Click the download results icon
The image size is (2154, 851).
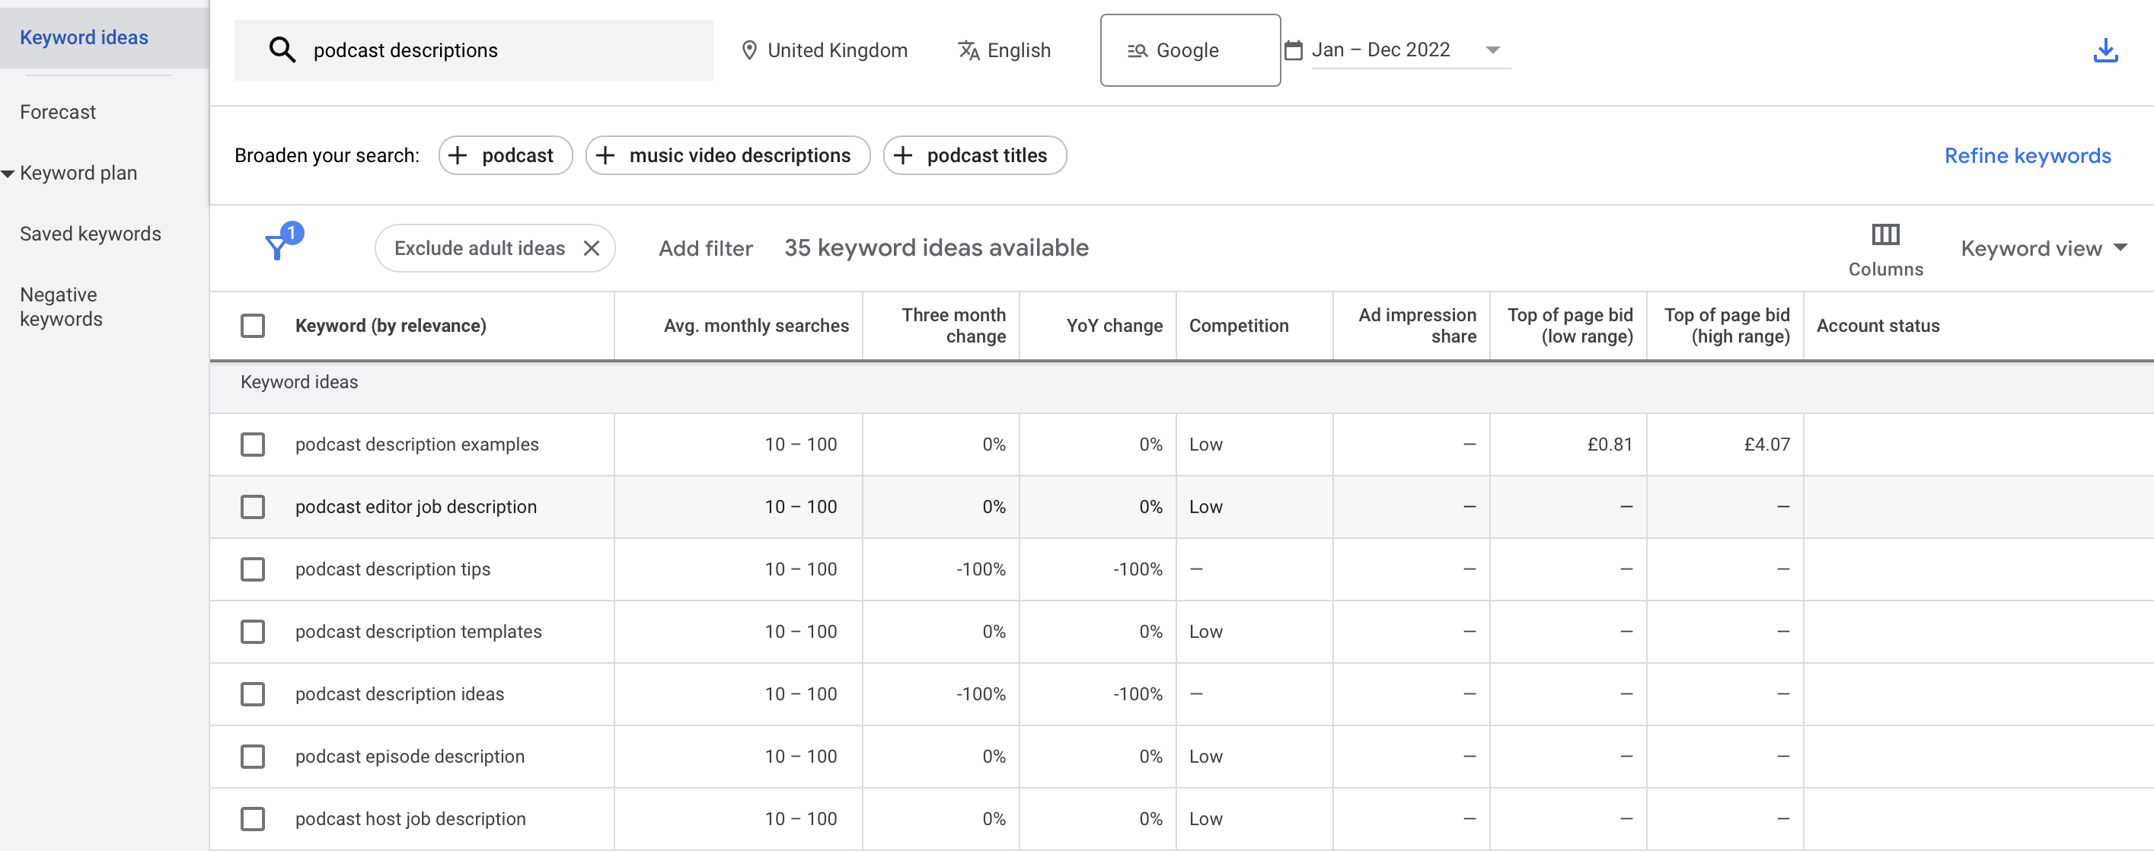click(x=2106, y=50)
